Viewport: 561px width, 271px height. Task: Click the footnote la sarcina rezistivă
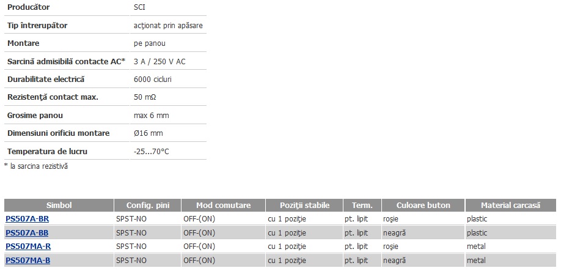[36, 166]
